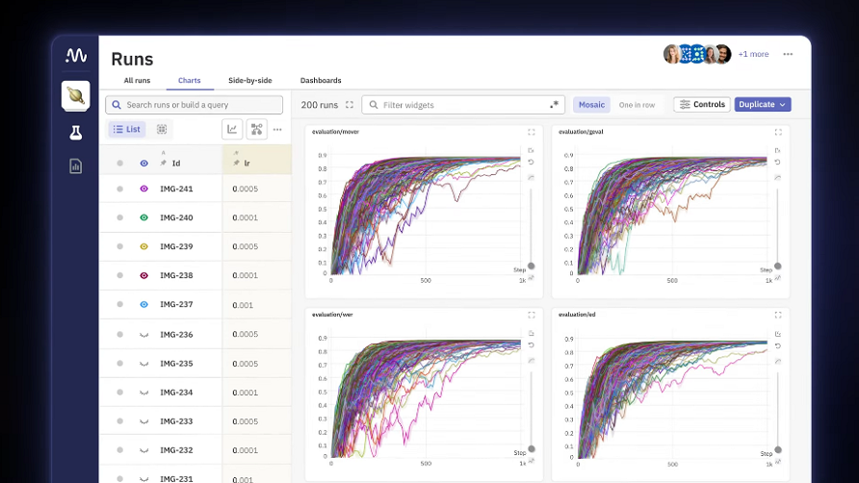The width and height of the screenshot is (859, 483).
Task: Open the table's three-dot options menu
Action: pos(277,129)
